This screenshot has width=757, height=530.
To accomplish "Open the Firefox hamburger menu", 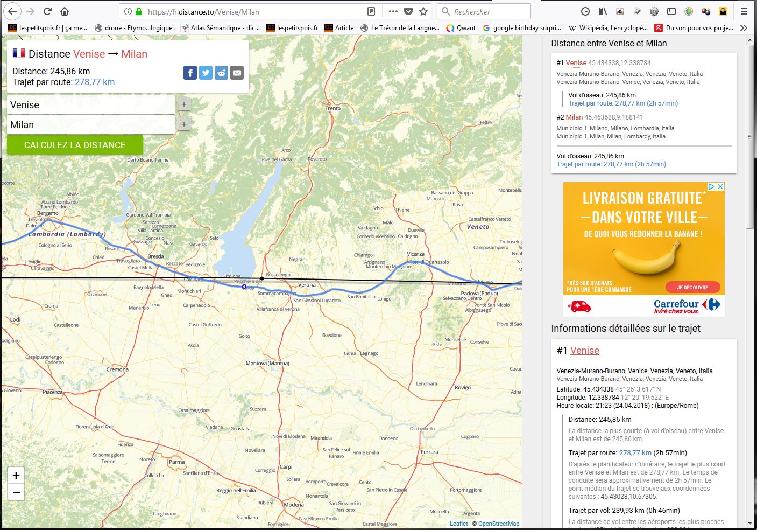I will (x=744, y=11).
